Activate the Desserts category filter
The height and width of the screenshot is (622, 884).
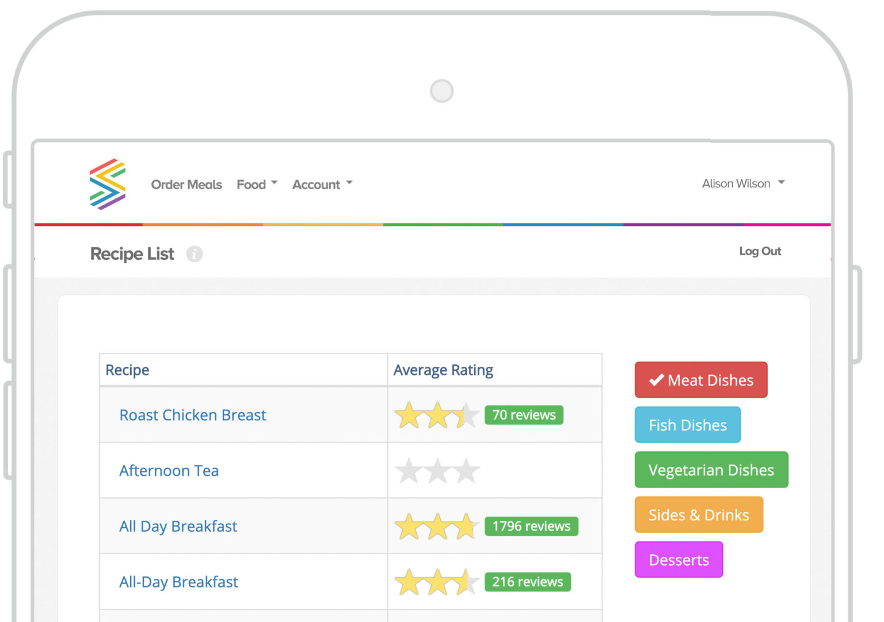[x=679, y=559]
